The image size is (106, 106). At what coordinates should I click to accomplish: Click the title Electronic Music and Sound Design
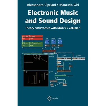[x=53, y=17]
